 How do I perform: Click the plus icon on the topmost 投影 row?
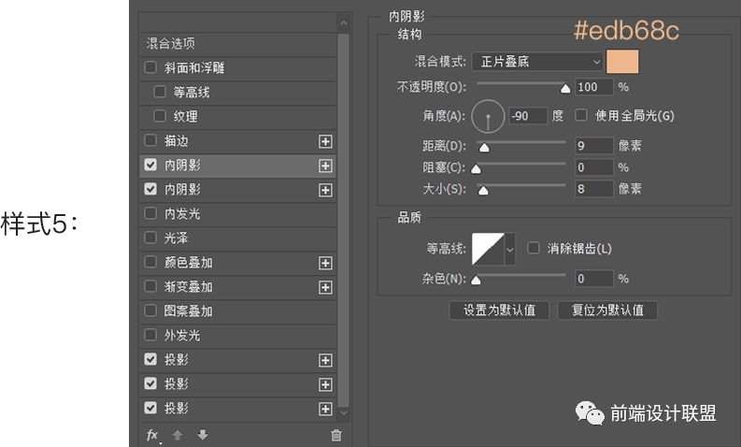pos(325,360)
